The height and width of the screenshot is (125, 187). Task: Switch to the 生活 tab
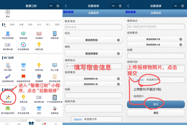point(30,25)
